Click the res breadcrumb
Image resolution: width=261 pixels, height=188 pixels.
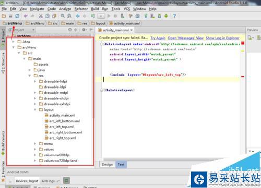[x=82, y=23]
